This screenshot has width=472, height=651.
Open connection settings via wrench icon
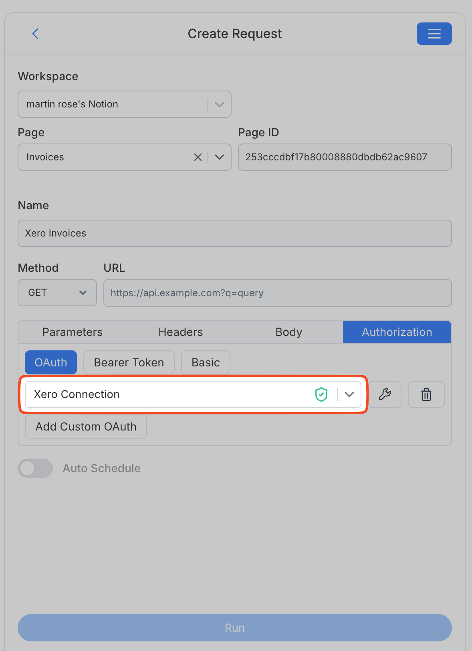pyautogui.click(x=385, y=394)
